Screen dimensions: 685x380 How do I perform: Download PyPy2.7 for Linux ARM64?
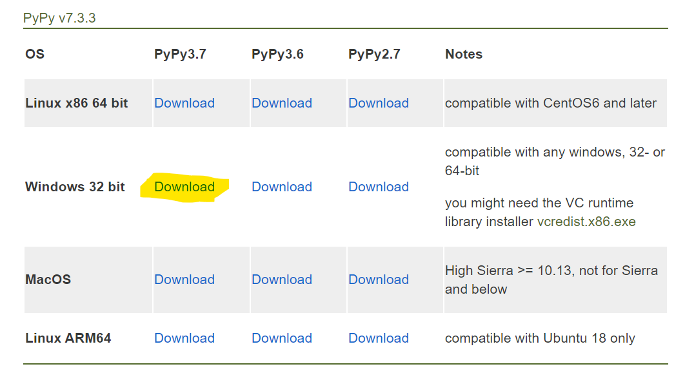pyautogui.click(x=379, y=338)
